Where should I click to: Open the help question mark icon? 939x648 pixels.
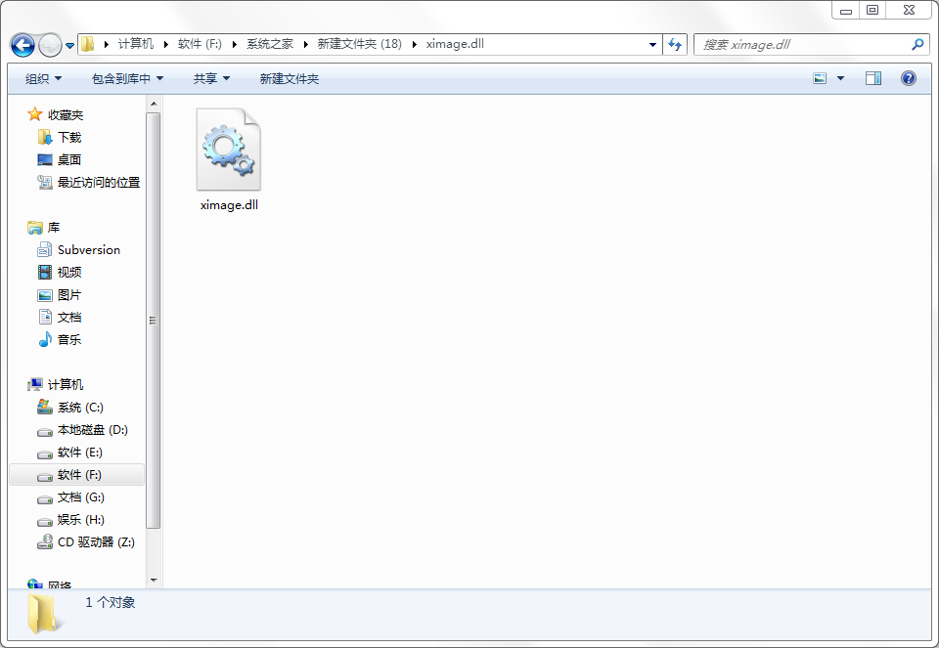point(908,78)
